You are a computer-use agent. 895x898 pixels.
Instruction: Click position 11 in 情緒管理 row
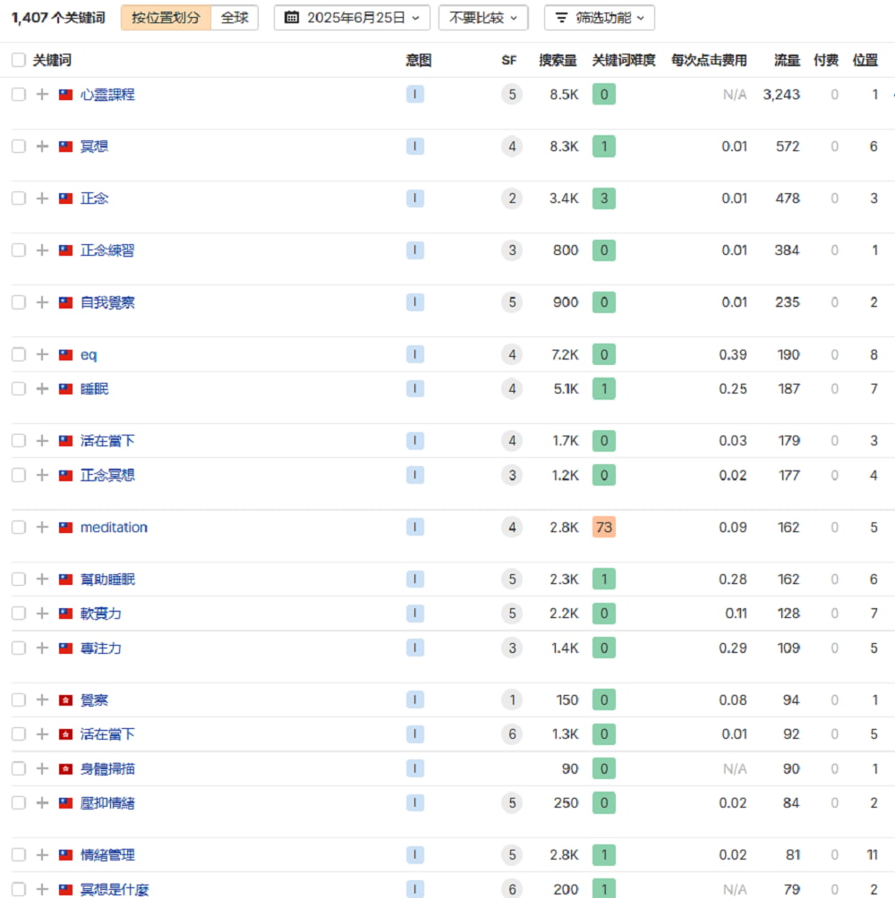point(872,855)
